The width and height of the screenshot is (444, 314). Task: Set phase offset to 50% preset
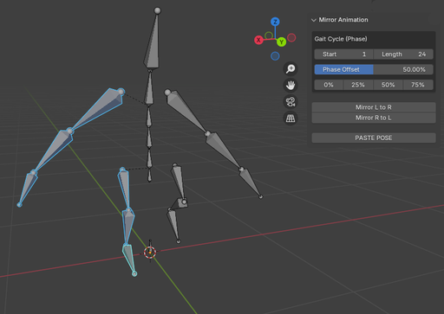coord(388,85)
